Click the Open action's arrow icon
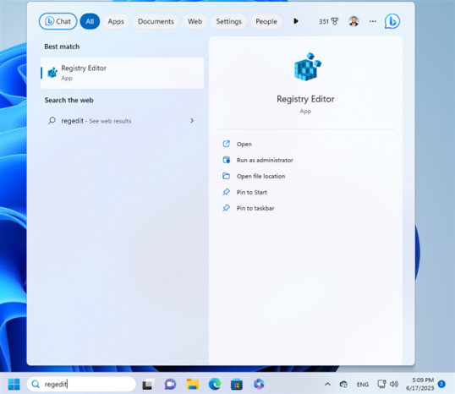 [x=226, y=144]
